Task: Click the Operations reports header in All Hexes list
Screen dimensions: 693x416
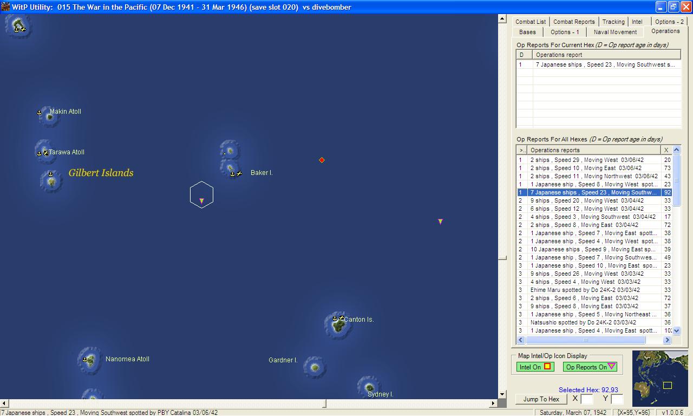Action: coord(594,150)
